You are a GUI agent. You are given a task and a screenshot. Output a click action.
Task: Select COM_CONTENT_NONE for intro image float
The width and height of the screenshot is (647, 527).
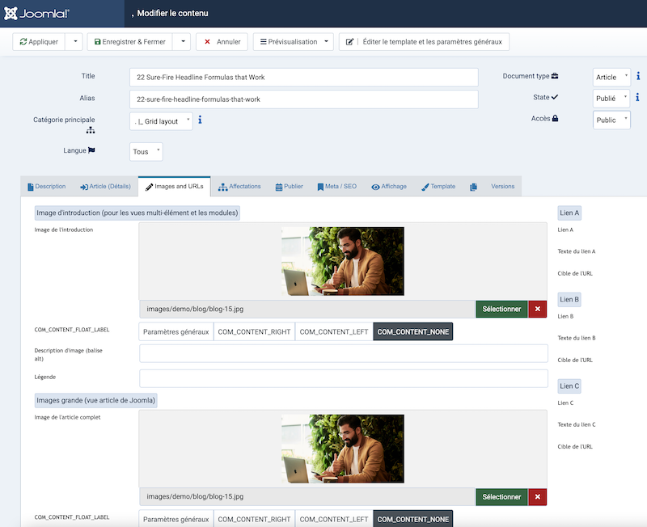pyautogui.click(x=413, y=332)
